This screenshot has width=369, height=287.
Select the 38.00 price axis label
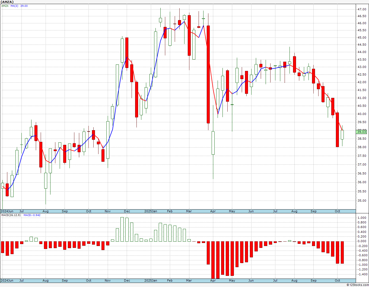[362, 147]
